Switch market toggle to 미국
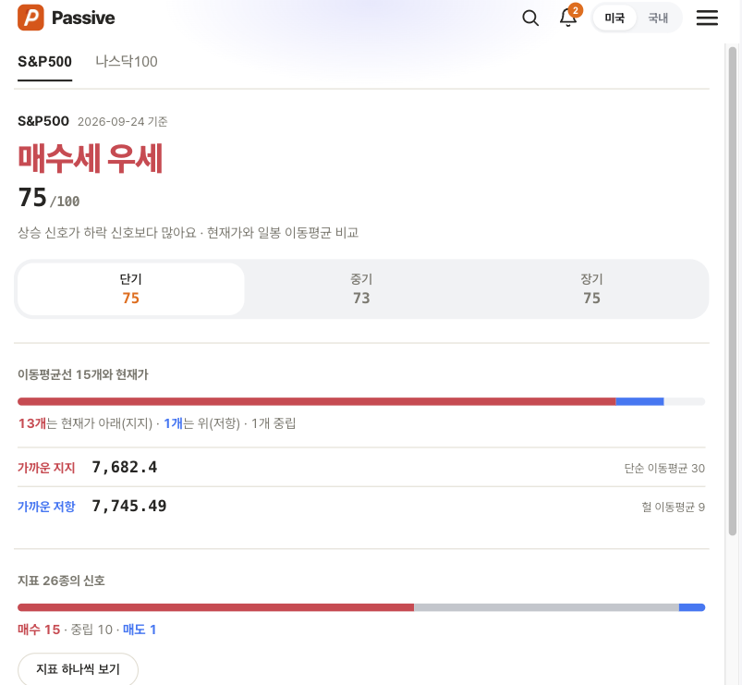This screenshot has height=685, width=742. tap(614, 18)
